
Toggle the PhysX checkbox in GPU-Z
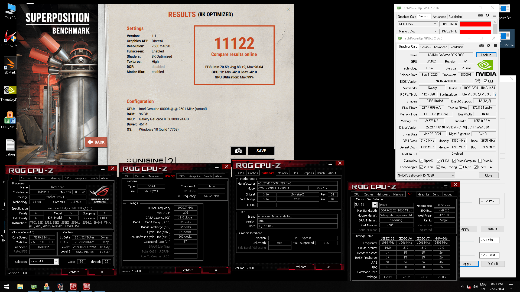[460, 167]
